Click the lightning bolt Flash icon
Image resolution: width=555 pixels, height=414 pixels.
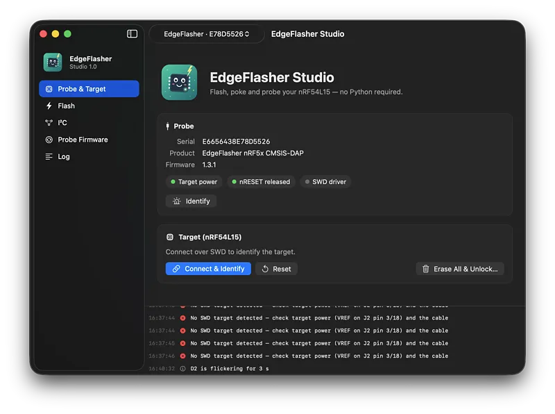pos(49,106)
